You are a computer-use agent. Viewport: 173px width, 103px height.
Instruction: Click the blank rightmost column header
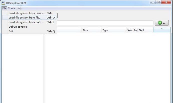point(162,30)
